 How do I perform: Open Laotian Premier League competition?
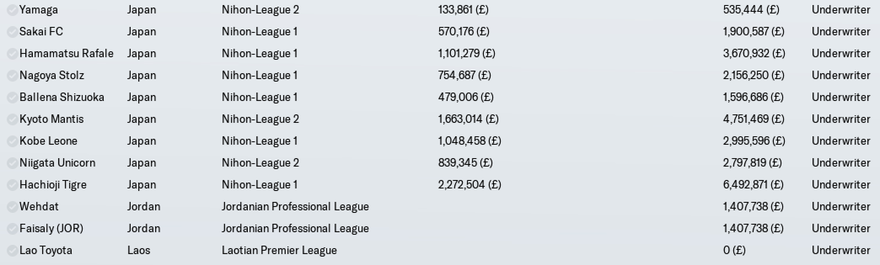tap(279, 250)
